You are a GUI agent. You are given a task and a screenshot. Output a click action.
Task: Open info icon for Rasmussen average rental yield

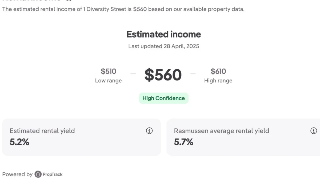coord(314,131)
